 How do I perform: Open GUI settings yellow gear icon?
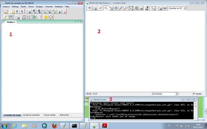click(x=46, y=17)
